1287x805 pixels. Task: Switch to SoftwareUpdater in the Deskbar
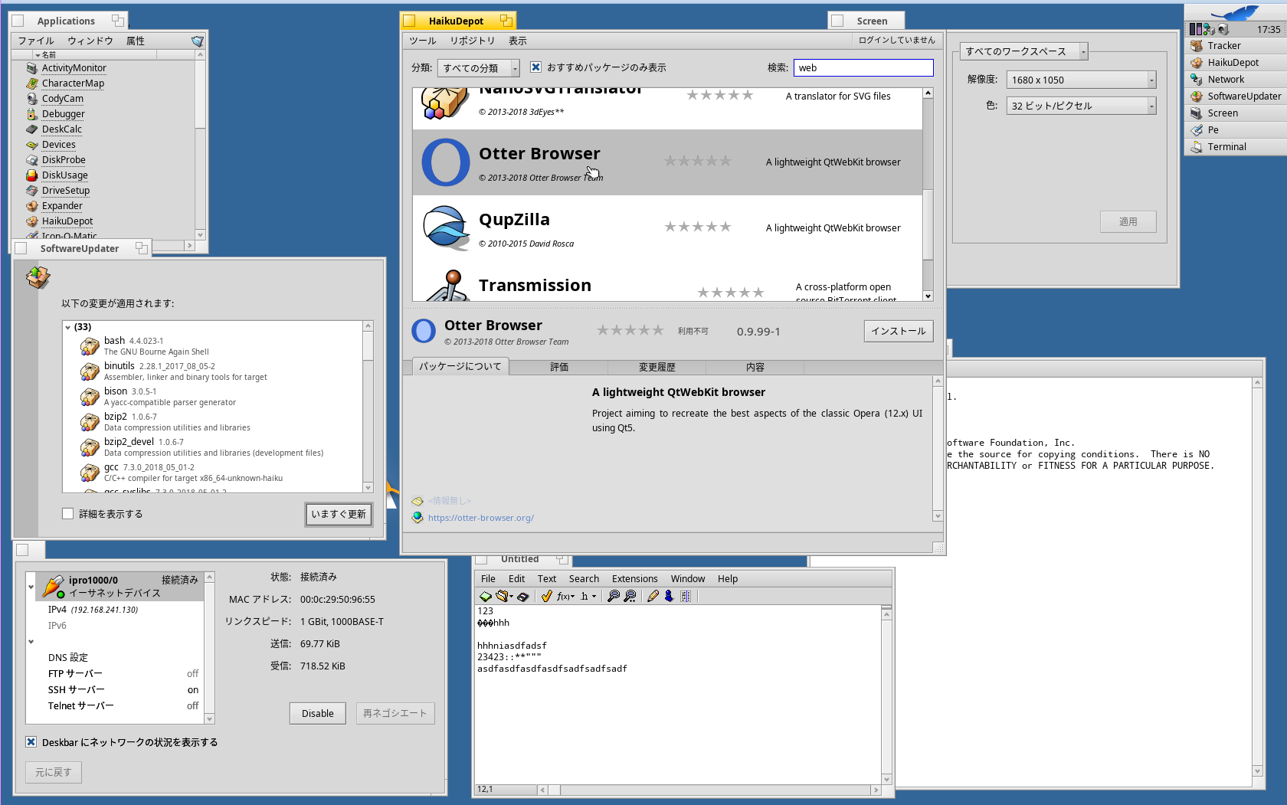(1236, 97)
